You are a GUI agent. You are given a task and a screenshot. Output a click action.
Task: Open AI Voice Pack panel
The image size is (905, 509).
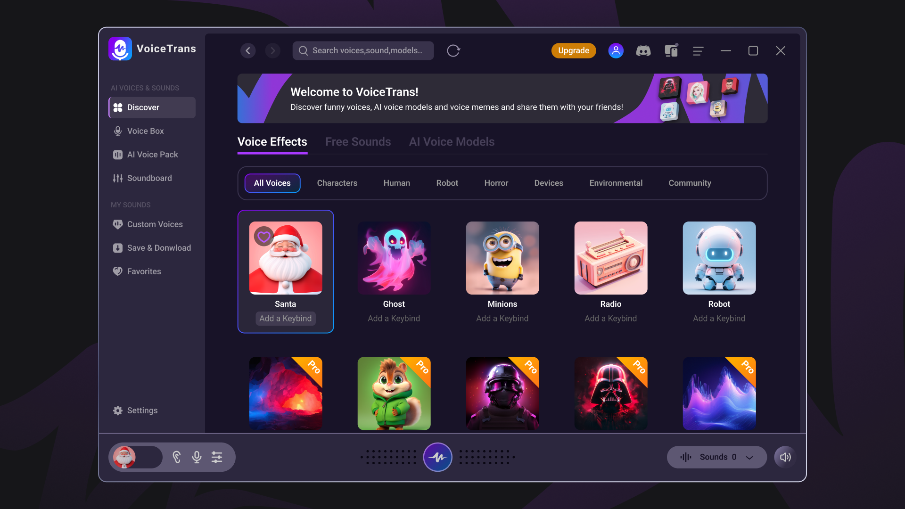[x=152, y=154]
